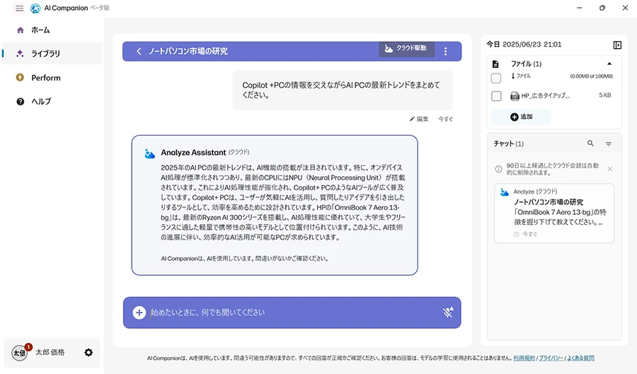
Task: Click the Analyze Assistant cloud icon
Action: 149,153
